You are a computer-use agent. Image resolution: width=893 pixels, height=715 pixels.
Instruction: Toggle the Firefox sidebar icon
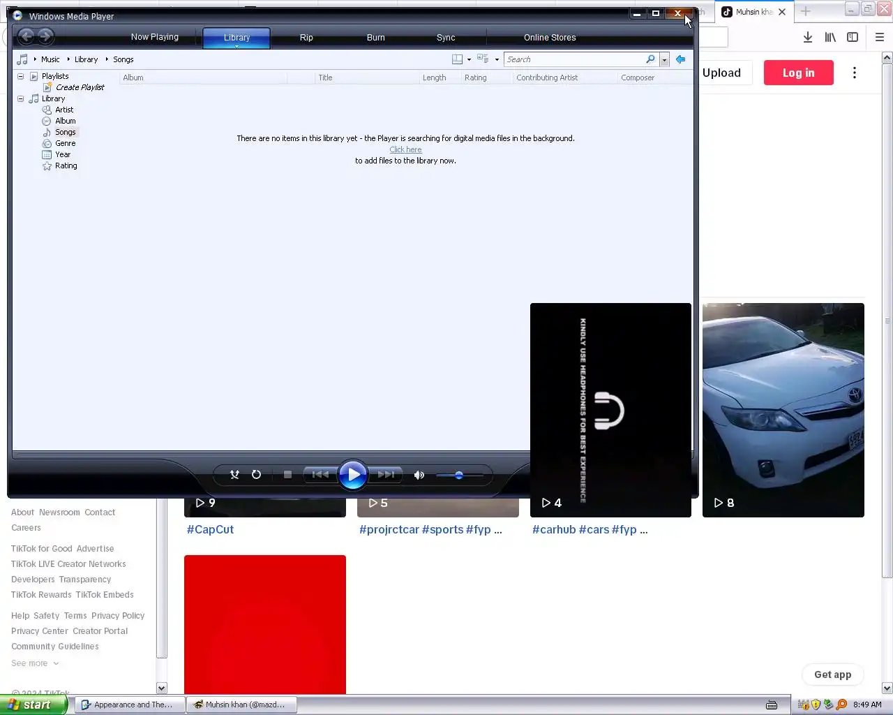[x=853, y=37]
